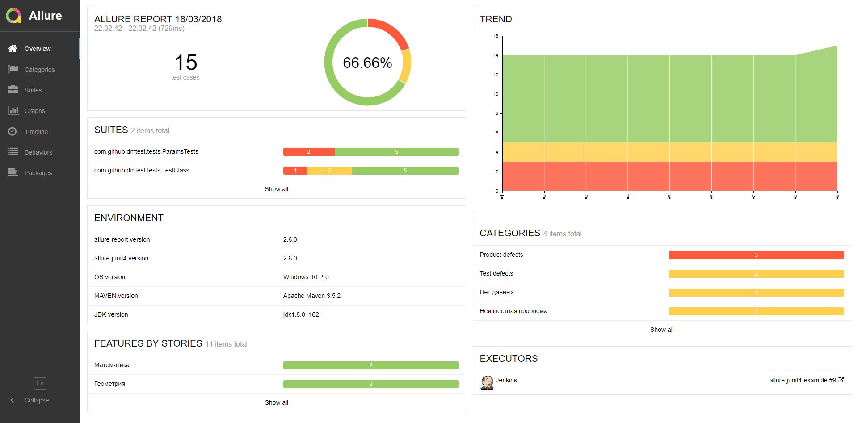The width and height of the screenshot is (858, 423).
Task: Click Show all under Categories
Action: pos(662,330)
